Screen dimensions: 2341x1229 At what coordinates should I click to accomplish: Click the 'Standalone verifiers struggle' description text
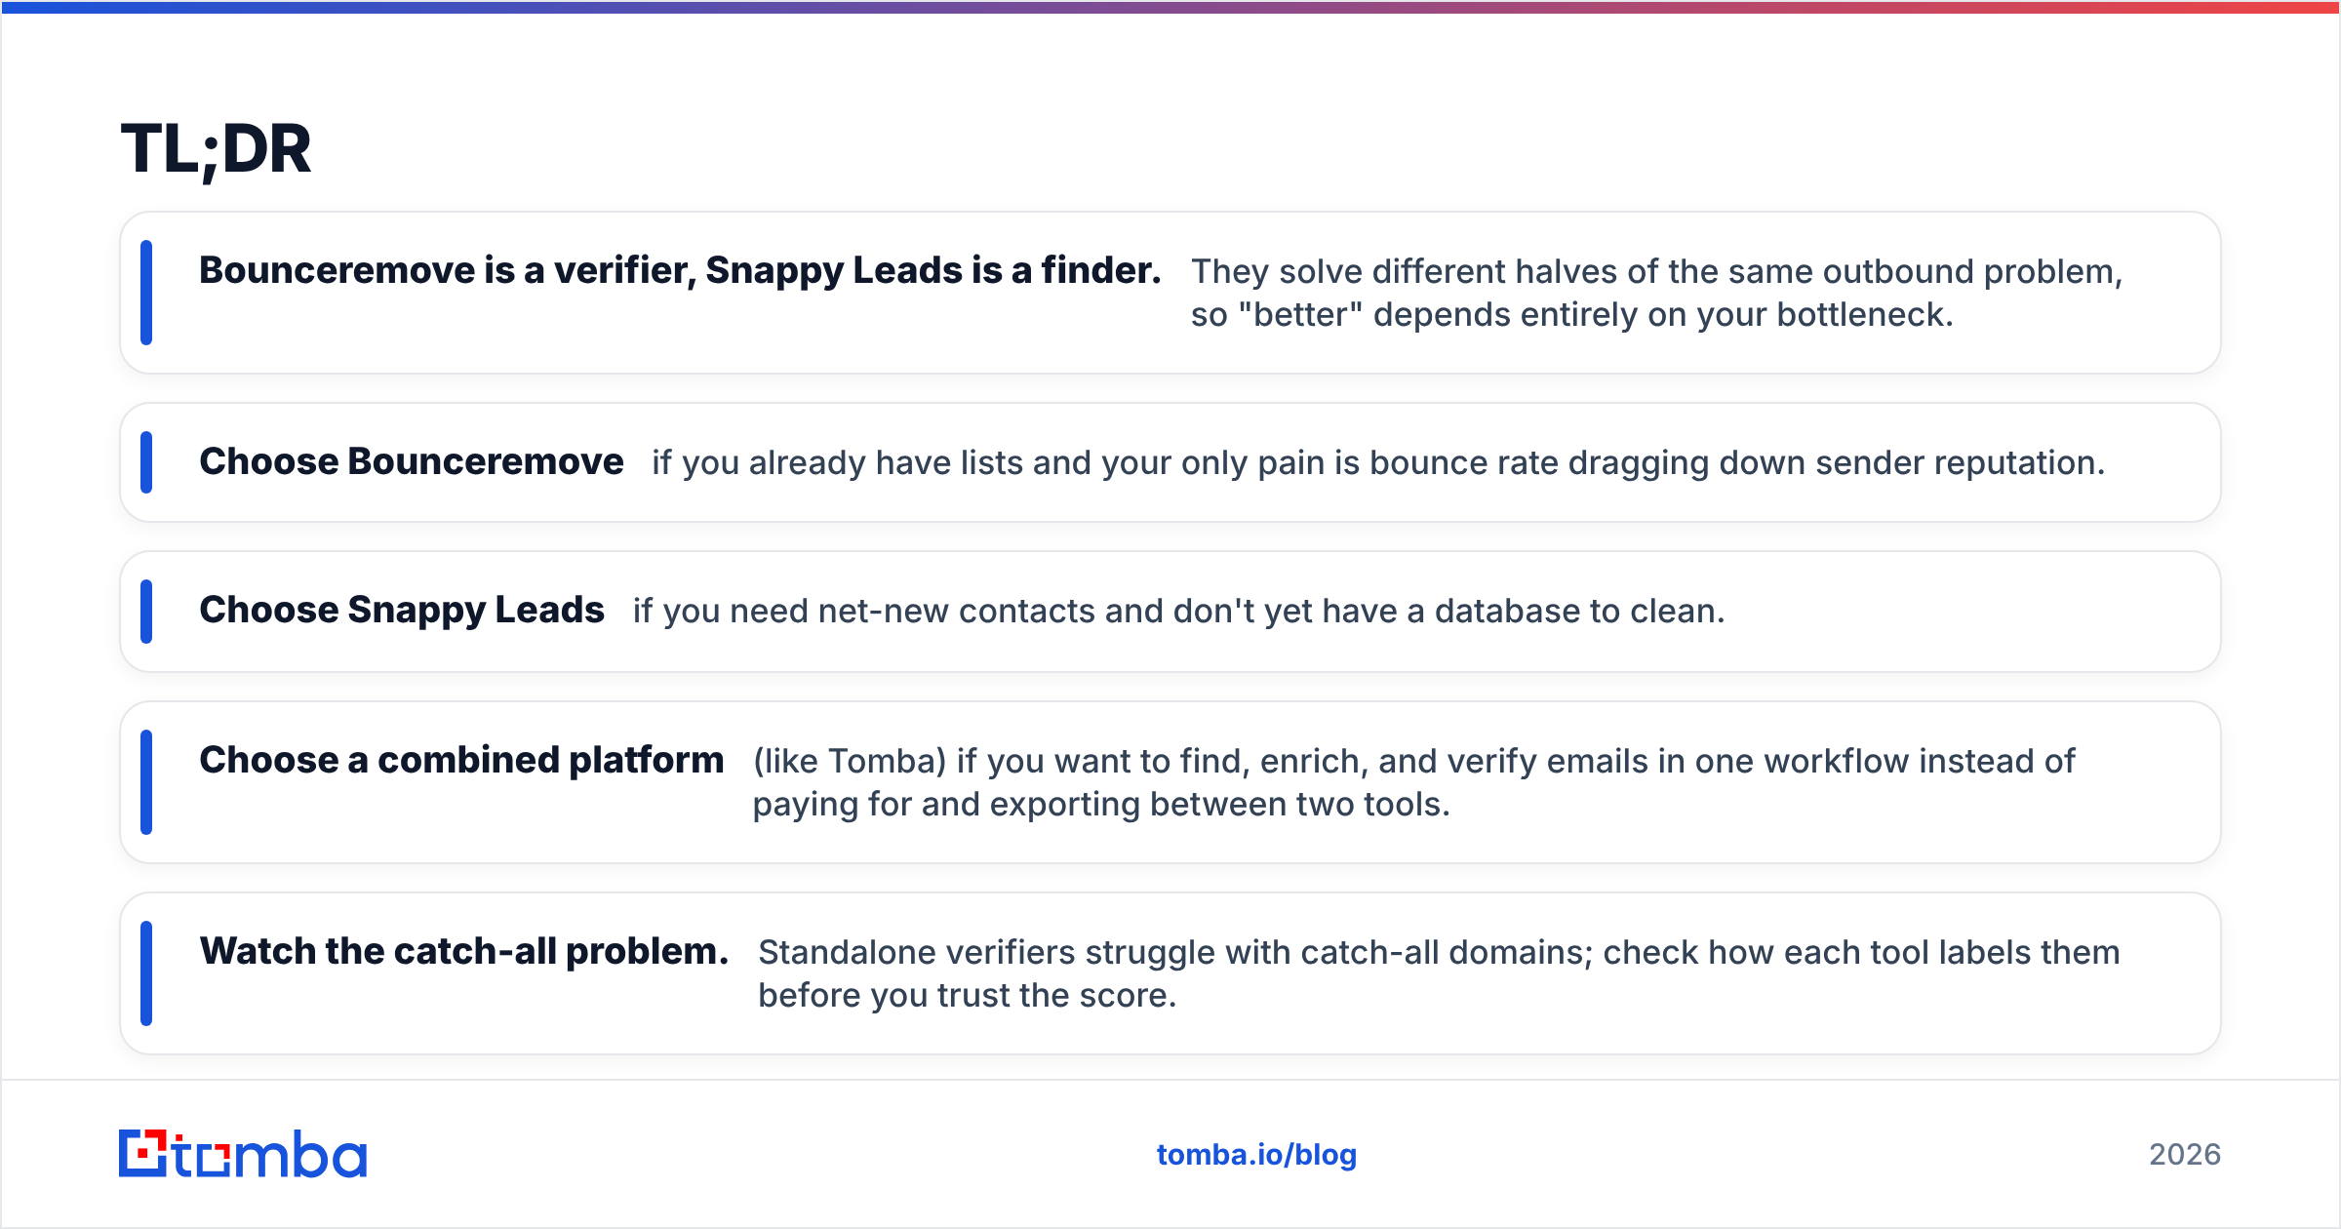click(1439, 973)
